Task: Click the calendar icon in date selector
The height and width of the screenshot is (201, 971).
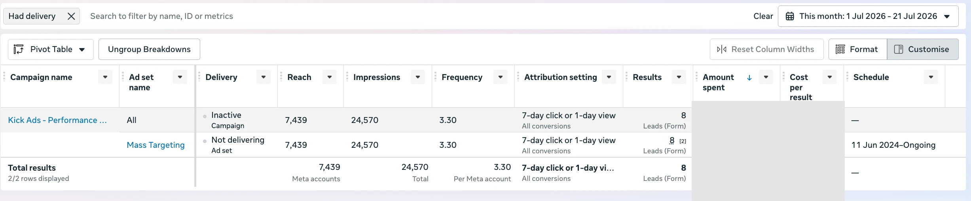Action: point(790,16)
